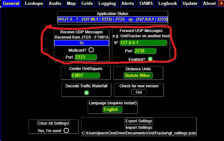Click Go! to check for new version
Viewport: 224px width, 141px height.
pos(139,92)
